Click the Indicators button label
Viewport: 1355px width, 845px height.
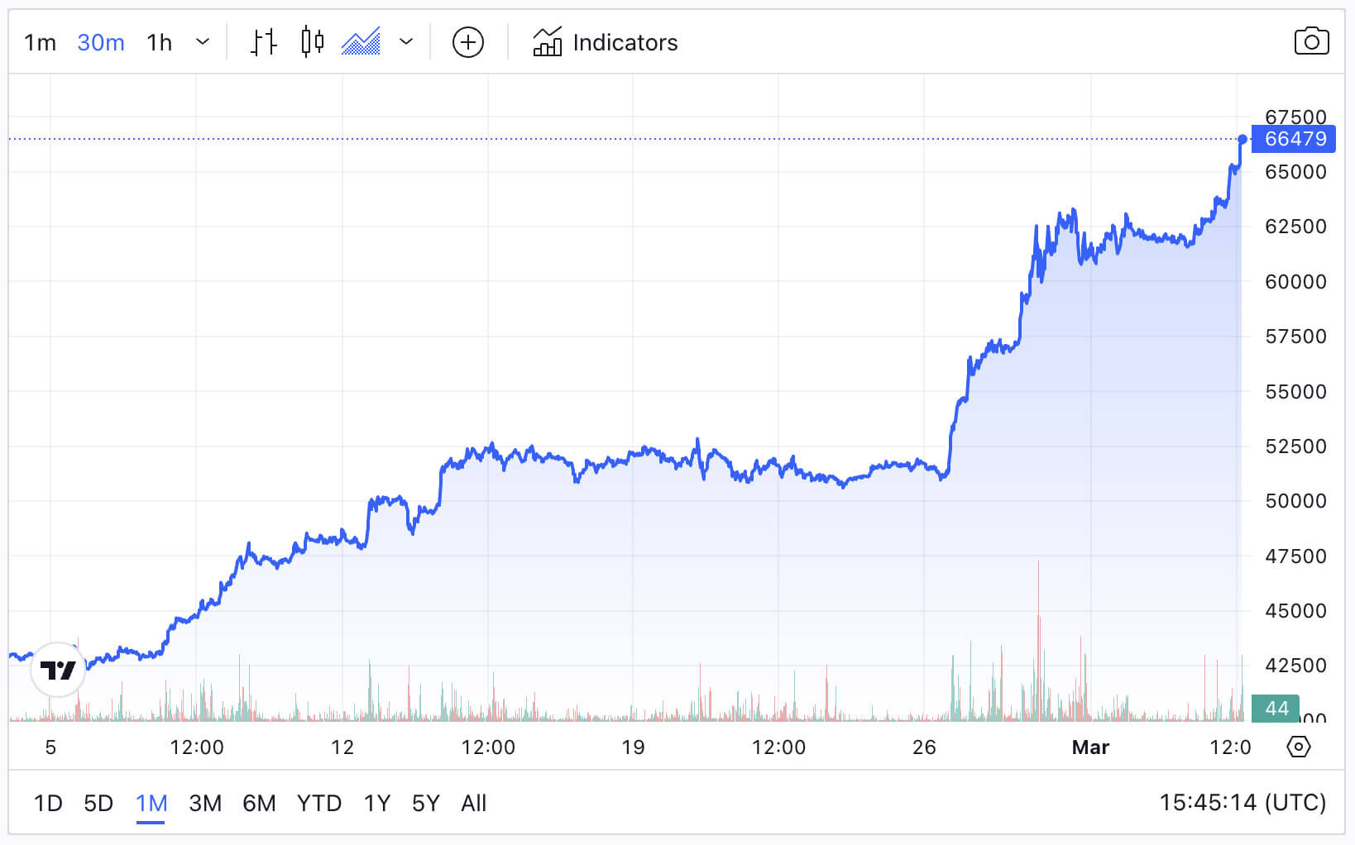625,42
